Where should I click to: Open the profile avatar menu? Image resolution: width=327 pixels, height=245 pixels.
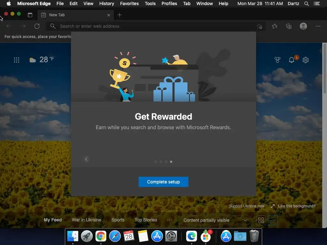[303, 26]
